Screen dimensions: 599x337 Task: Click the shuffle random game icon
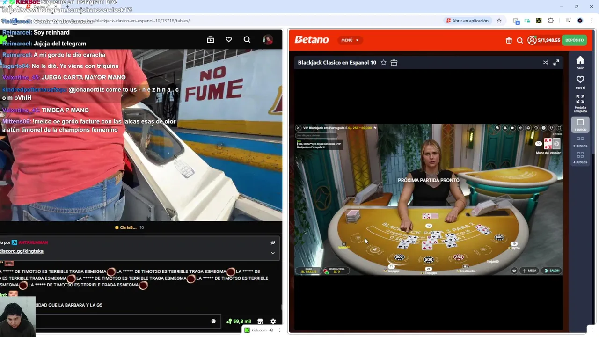(546, 62)
